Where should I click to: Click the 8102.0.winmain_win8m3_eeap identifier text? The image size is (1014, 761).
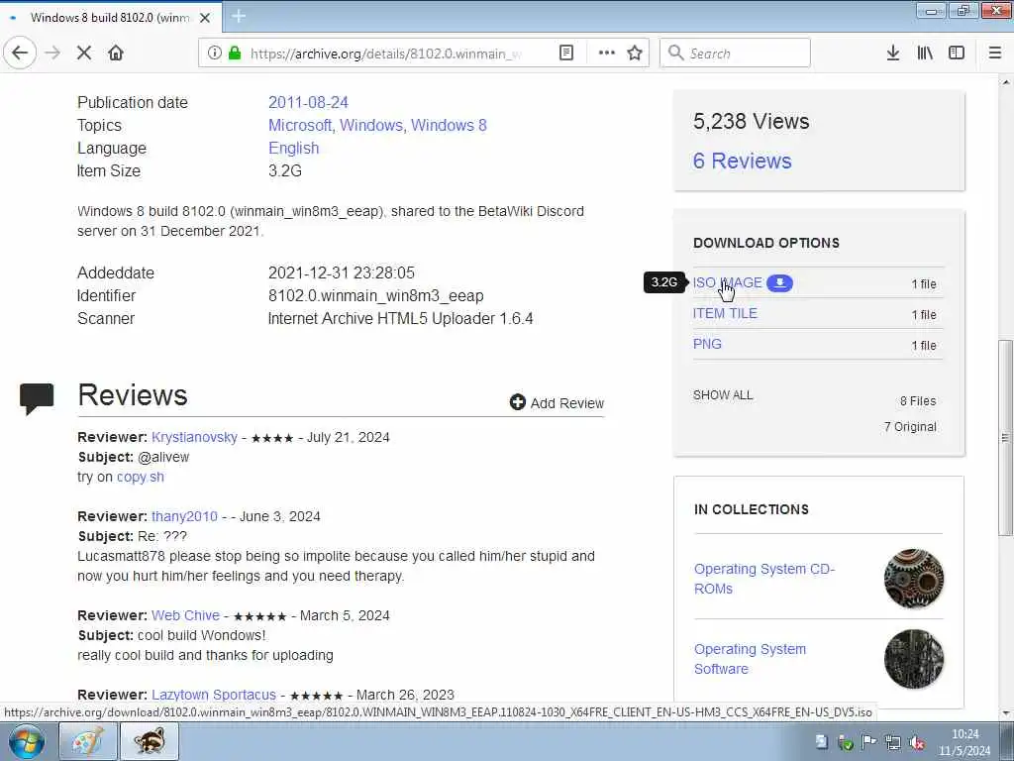[375, 295]
